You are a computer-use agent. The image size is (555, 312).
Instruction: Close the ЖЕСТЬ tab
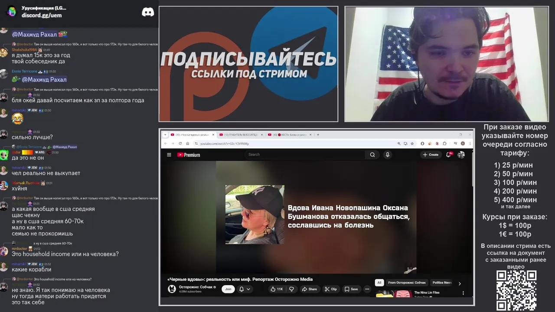pyautogui.click(x=310, y=135)
